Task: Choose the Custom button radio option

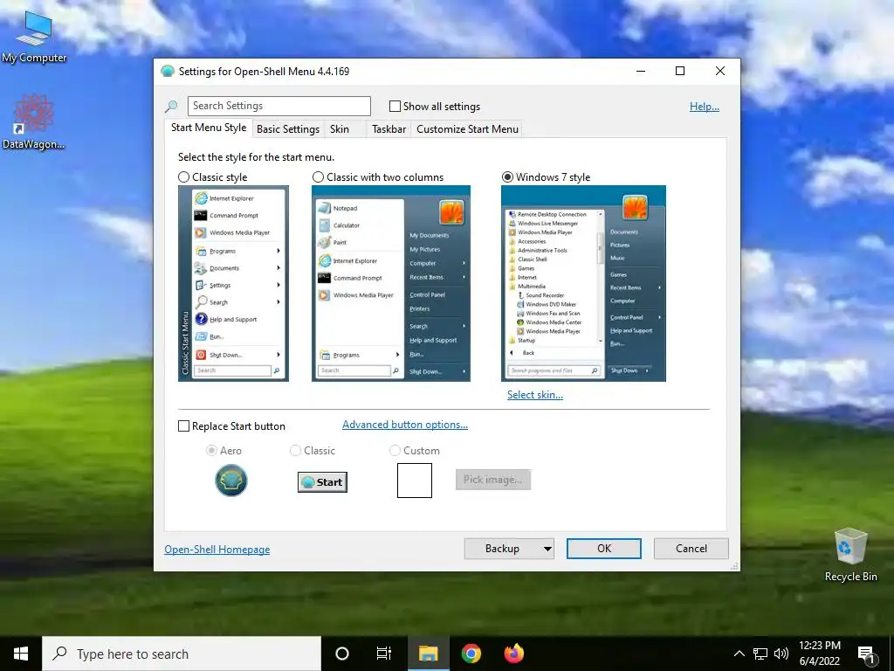Action: click(395, 451)
